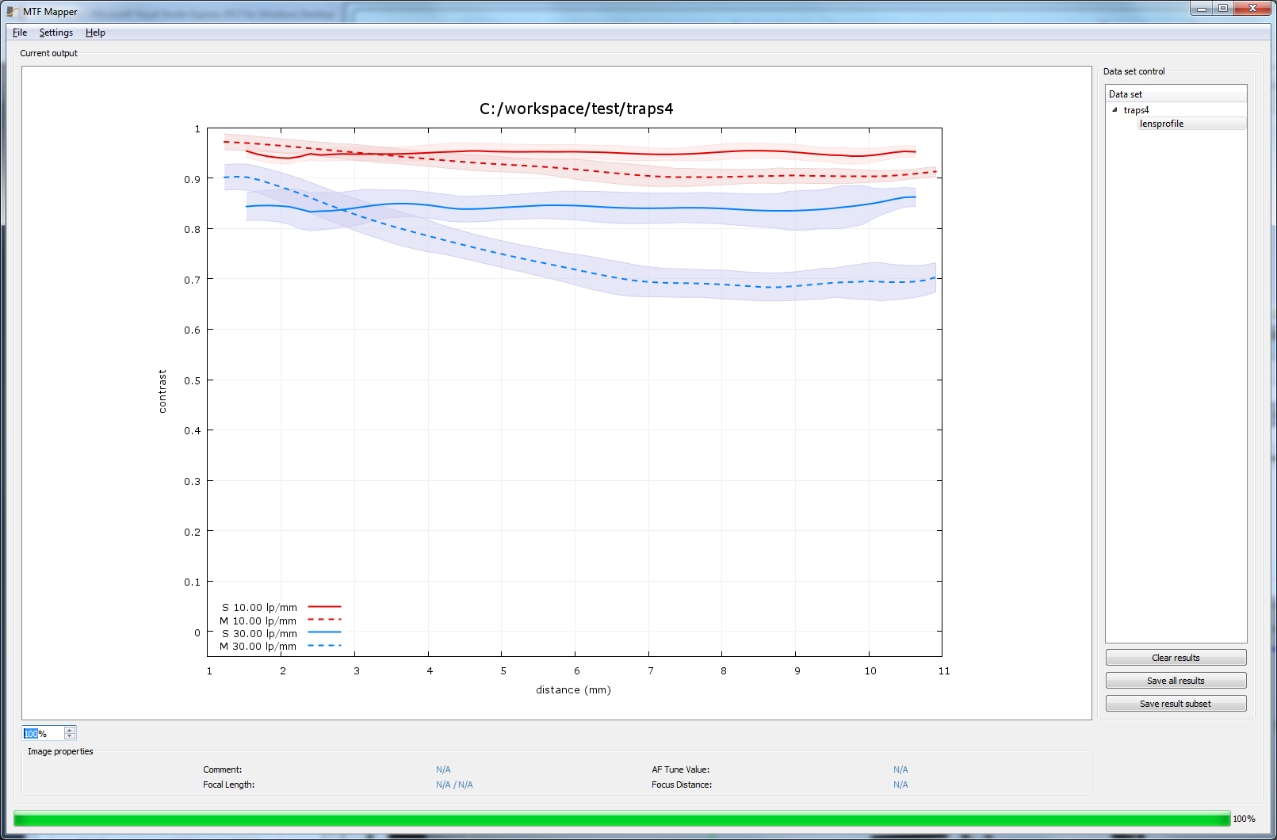
Task: Click into the zoom percentage field
Action: coord(43,734)
